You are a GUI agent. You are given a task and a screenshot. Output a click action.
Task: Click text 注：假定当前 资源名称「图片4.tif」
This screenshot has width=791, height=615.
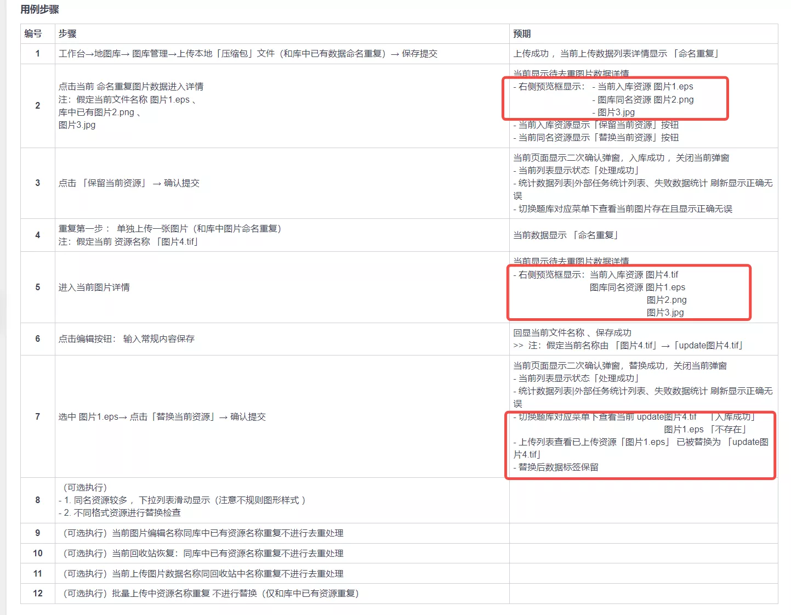click(x=128, y=242)
